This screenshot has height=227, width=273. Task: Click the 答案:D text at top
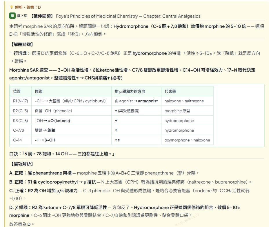(34, 7)
